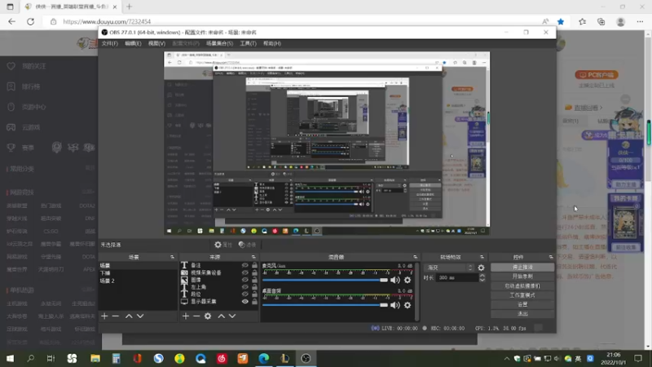Toggle visibility of the 备注 source

tap(245, 266)
